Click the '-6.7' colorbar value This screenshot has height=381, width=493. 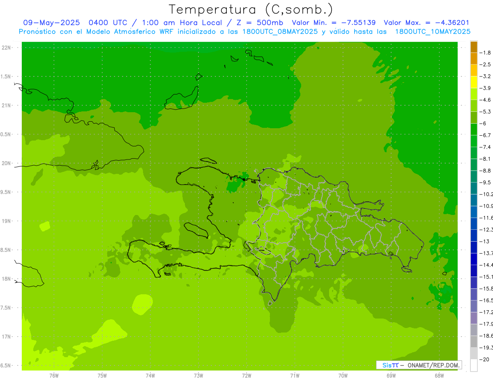486,135
